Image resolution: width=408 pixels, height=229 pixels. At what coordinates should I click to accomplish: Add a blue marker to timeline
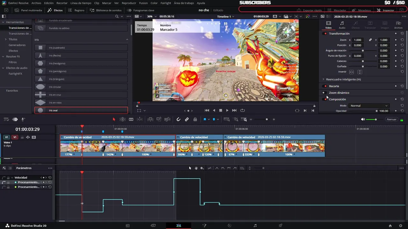point(214,119)
